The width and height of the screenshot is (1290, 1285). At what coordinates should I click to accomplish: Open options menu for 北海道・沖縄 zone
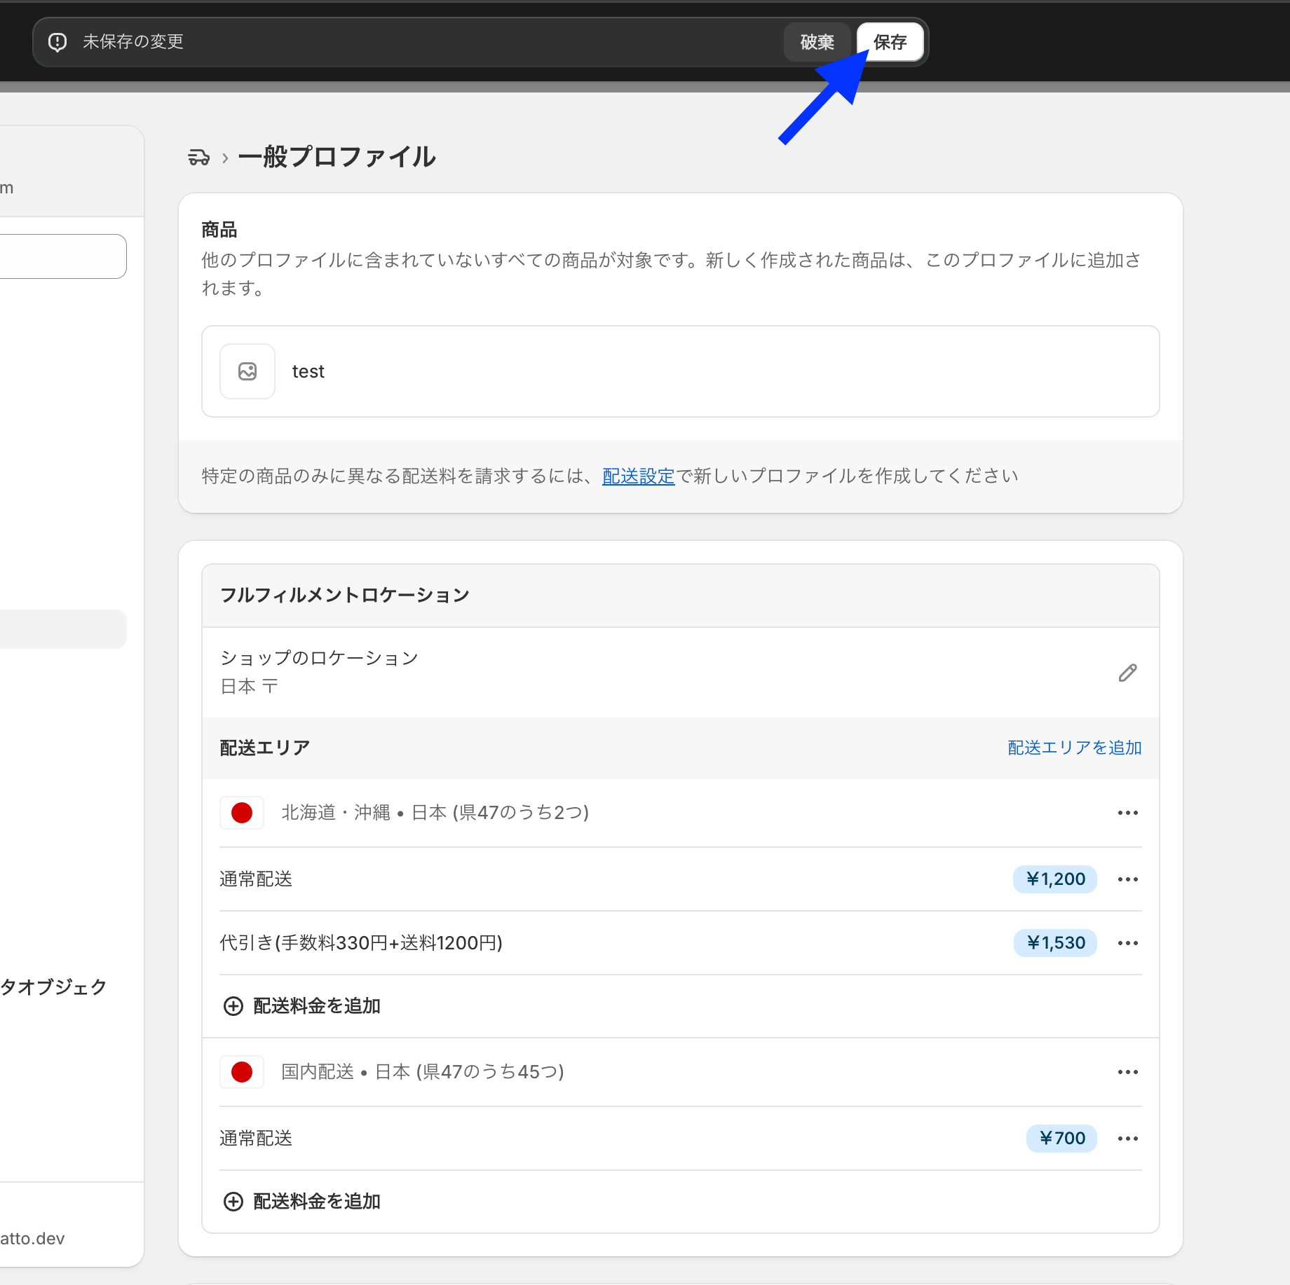(1127, 813)
